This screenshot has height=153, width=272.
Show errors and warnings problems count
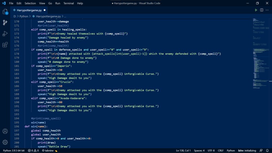(x=33, y=151)
